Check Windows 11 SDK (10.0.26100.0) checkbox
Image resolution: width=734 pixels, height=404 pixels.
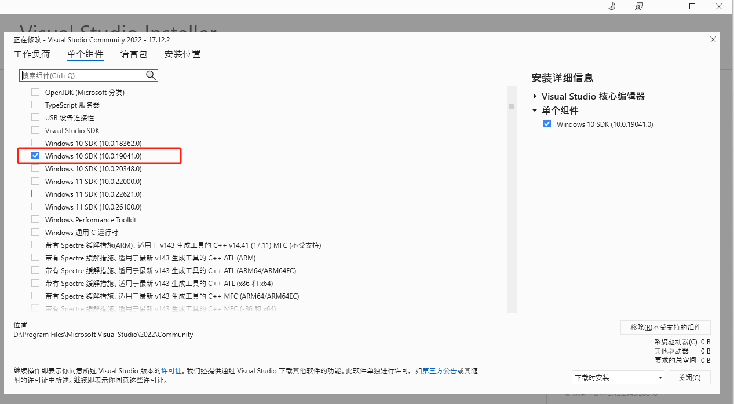tap(35, 207)
